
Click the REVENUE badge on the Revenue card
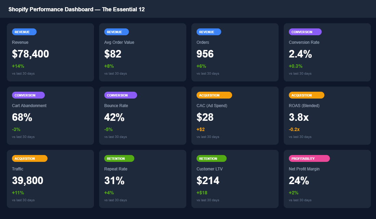(24, 32)
